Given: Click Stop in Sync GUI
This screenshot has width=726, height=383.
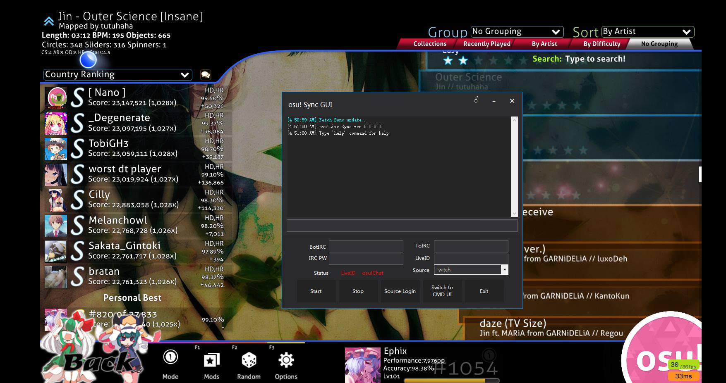Looking at the screenshot, I should pyautogui.click(x=358, y=291).
